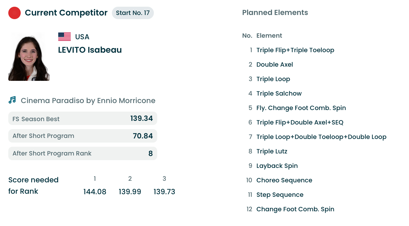Select element 1 Triple Flip+Triple Toeloop
409x226 pixels.
(x=295, y=50)
